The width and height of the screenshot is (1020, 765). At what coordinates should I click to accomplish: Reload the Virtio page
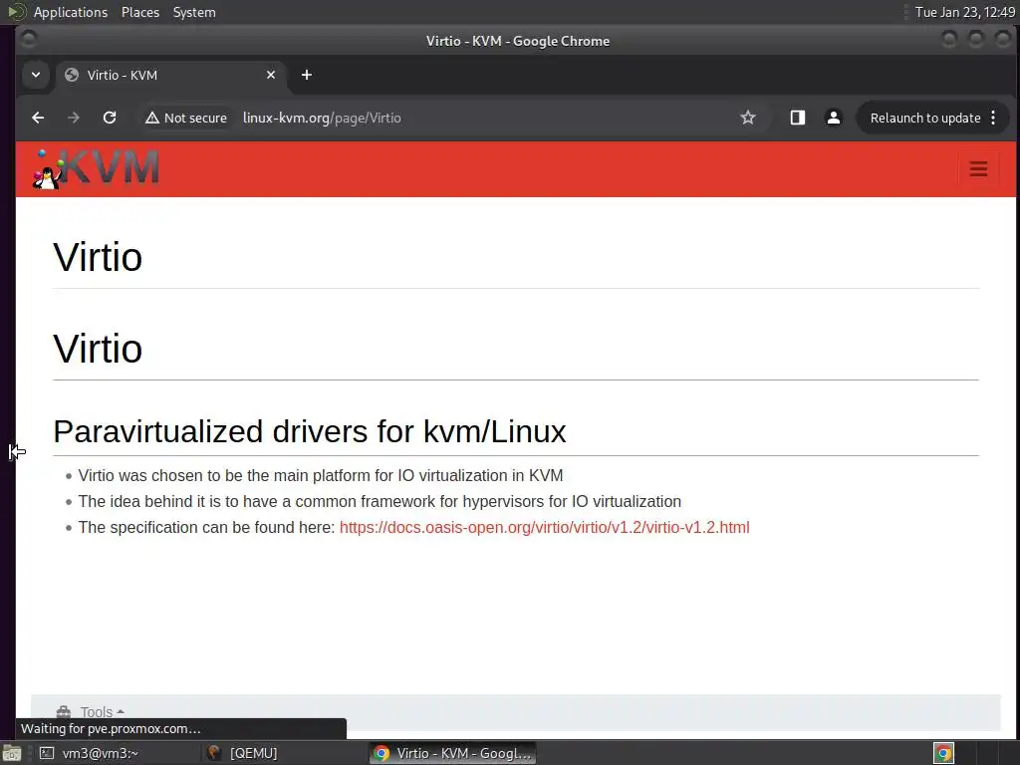click(x=110, y=118)
